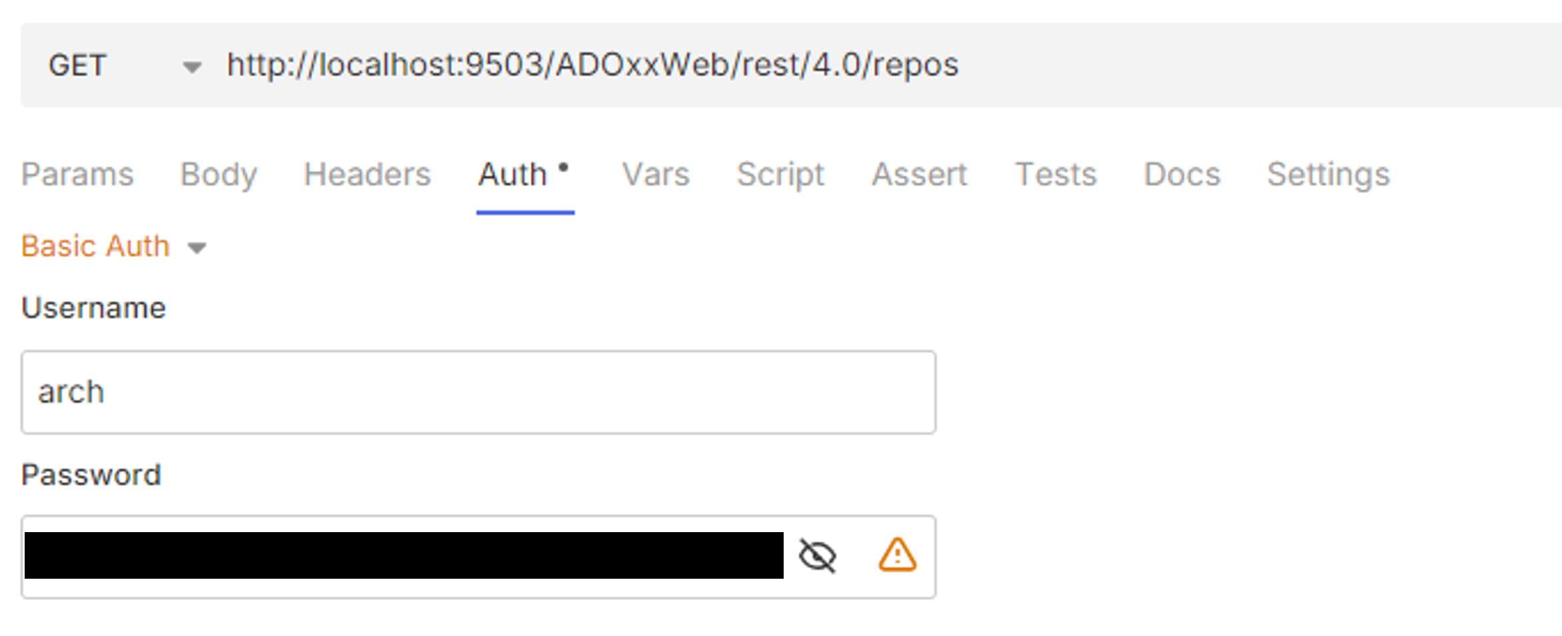The image size is (1562, 636).
Task: Switch to the Body tab
Action: (219, 174)
